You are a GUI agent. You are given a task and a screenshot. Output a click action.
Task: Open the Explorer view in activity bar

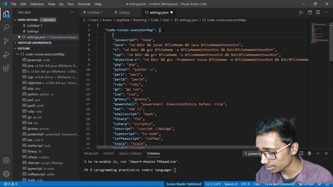coord(6,15)
